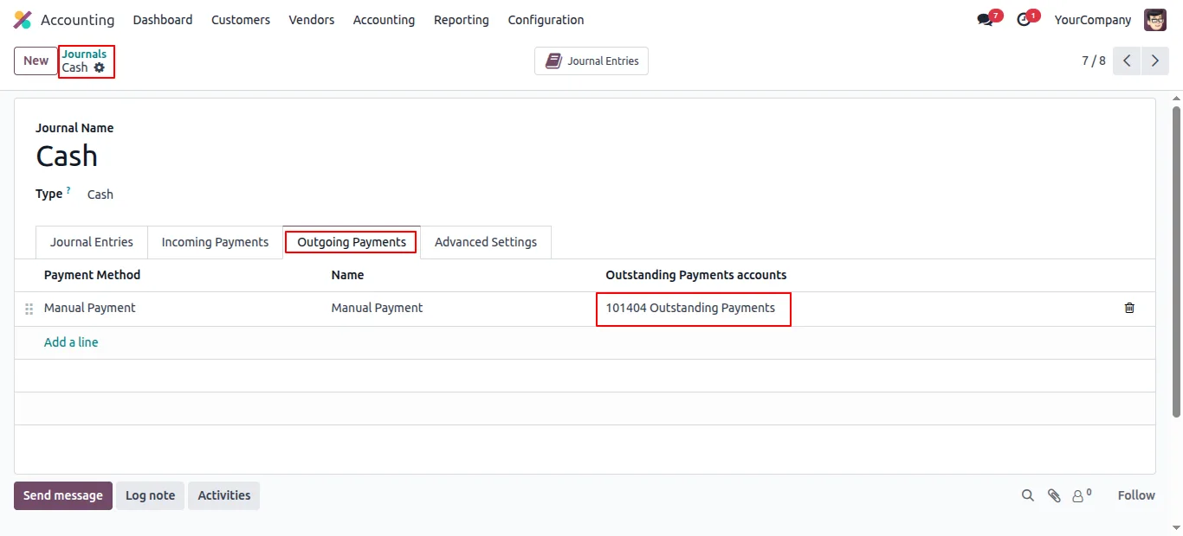Click the Send message button
Viewport: 1183px width, 536px height.
63,495
